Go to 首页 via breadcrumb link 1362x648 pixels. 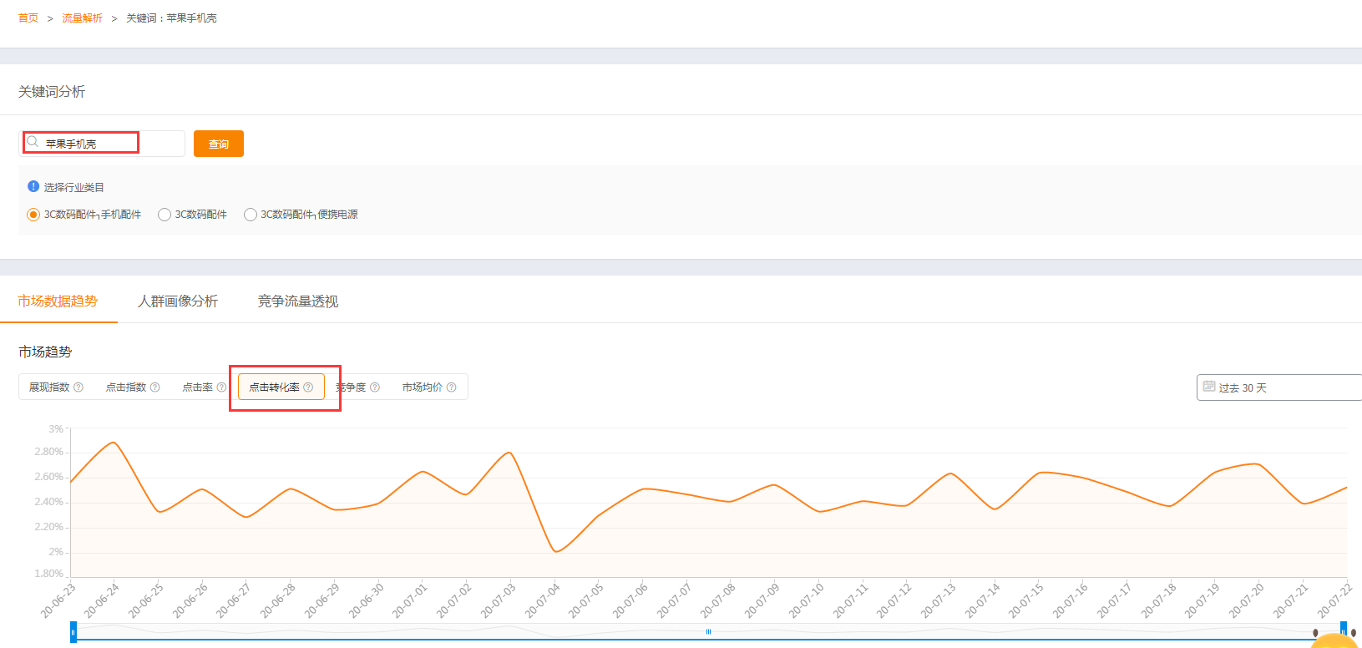click(28, 18)
